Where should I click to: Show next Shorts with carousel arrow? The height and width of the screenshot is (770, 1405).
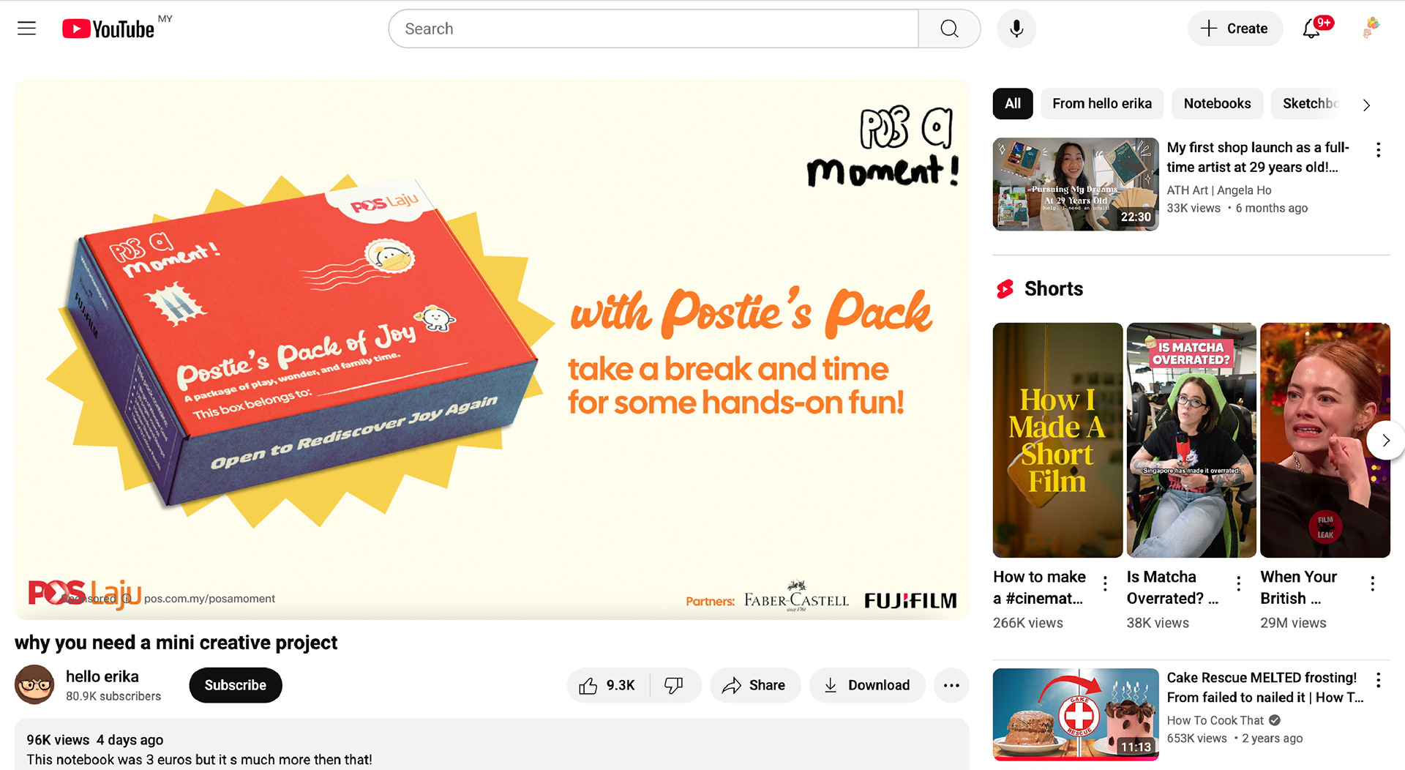click(1385, 440)
